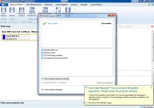Image resolution: width=154 pixels, height=108 pixels.
Task: Click the info icon in notification popup
Action: click(x=86, y=87)
